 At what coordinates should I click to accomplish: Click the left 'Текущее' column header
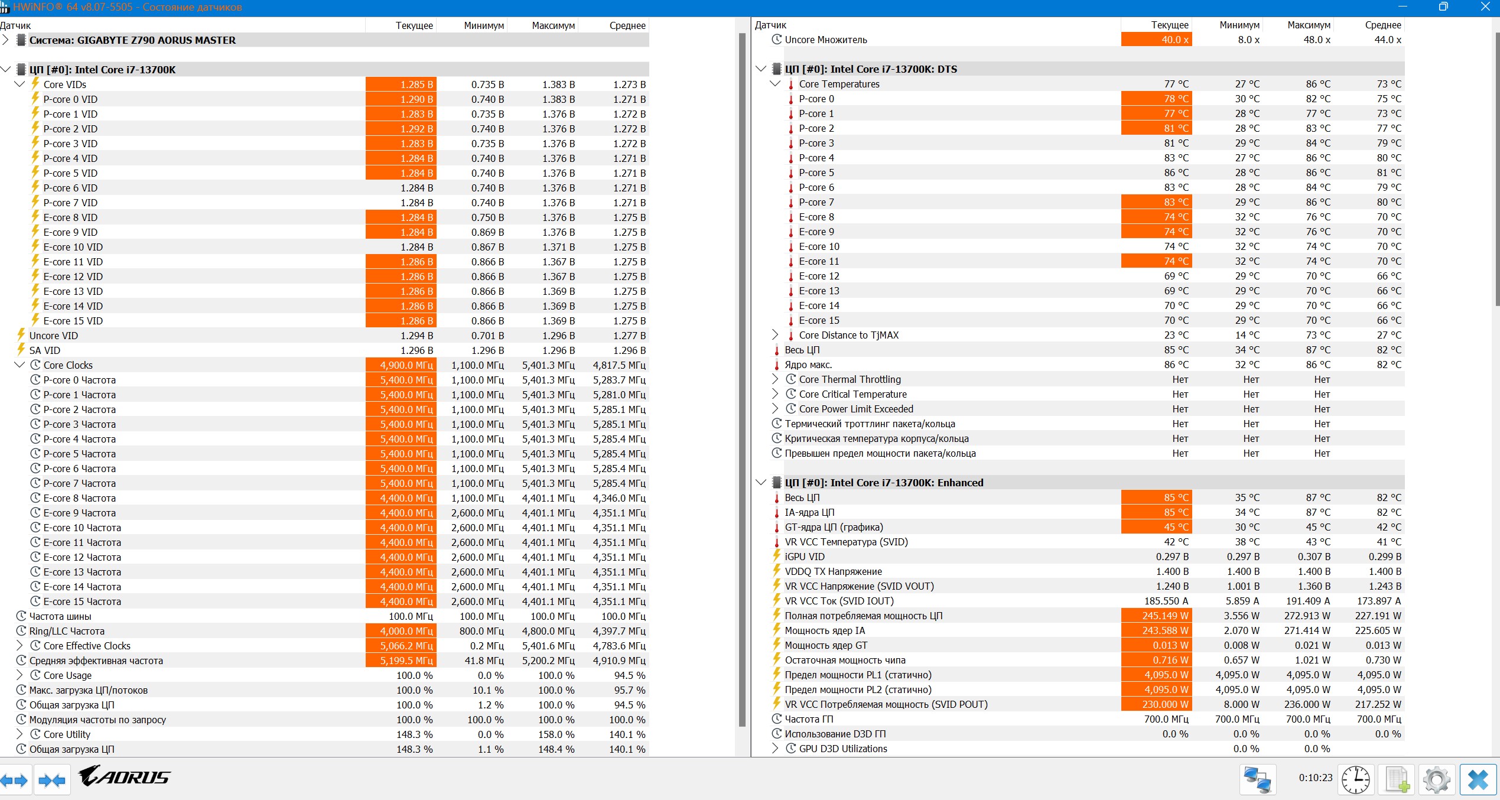point(414,25)
